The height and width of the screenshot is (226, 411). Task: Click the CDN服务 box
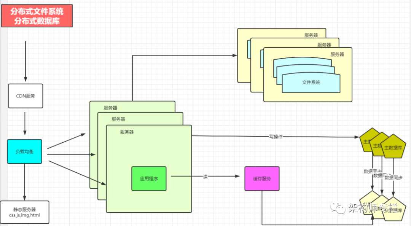click(25, 96)
